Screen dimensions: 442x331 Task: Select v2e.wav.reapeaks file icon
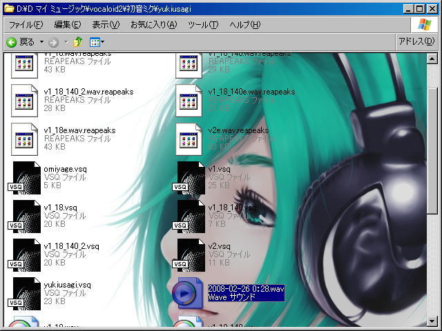point(189,139)
